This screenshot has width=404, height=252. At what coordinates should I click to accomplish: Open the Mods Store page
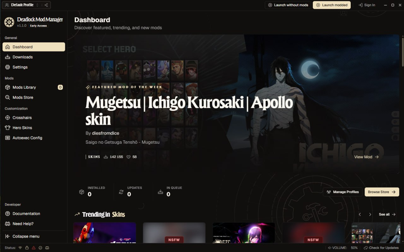coord(34,97)
